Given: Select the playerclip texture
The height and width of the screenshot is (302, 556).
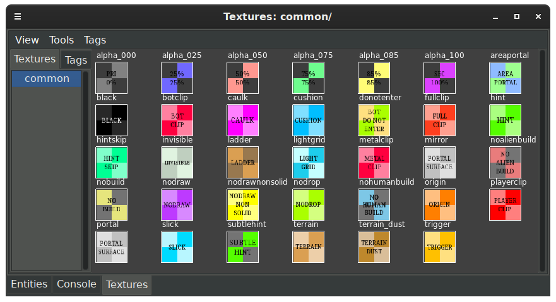Looking at the screenshot, I should (x=506, y=204).
